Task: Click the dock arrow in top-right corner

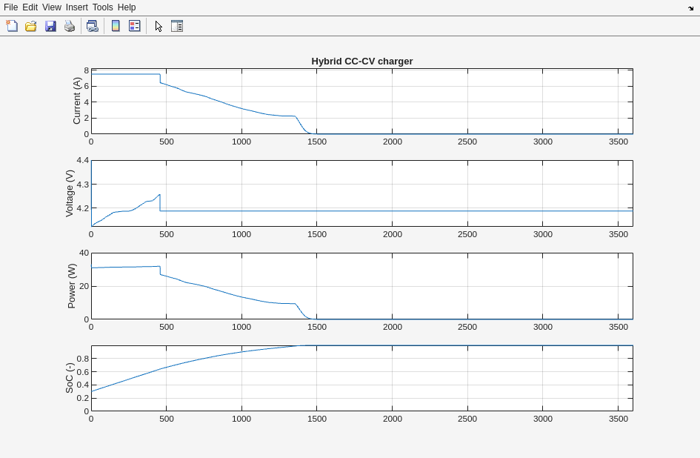Action: [x=690, y=8]
